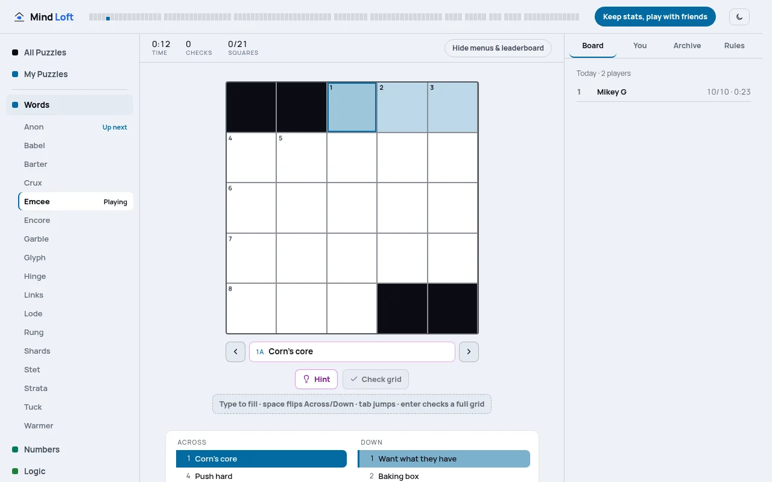The image size is (772, 482).
Task: Select the Hinge puzzle
Action: [75, 277]
